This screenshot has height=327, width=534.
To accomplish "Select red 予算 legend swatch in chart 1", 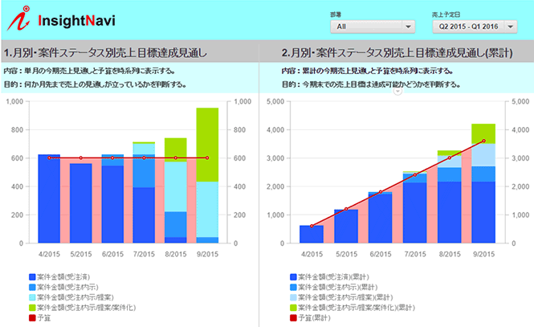I will click(32, 318).
